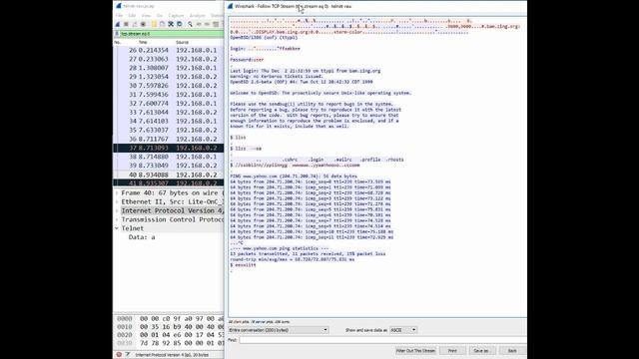The height and width of the screenshot is (359, 639).
Task: Click the Filter Out This Stream button
Action: pyautogui.click(x=415, y=350)
